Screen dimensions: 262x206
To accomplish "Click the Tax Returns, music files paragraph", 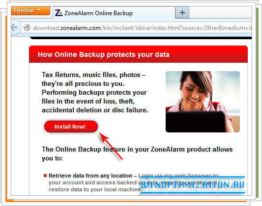I will click(x=95, y=92).
